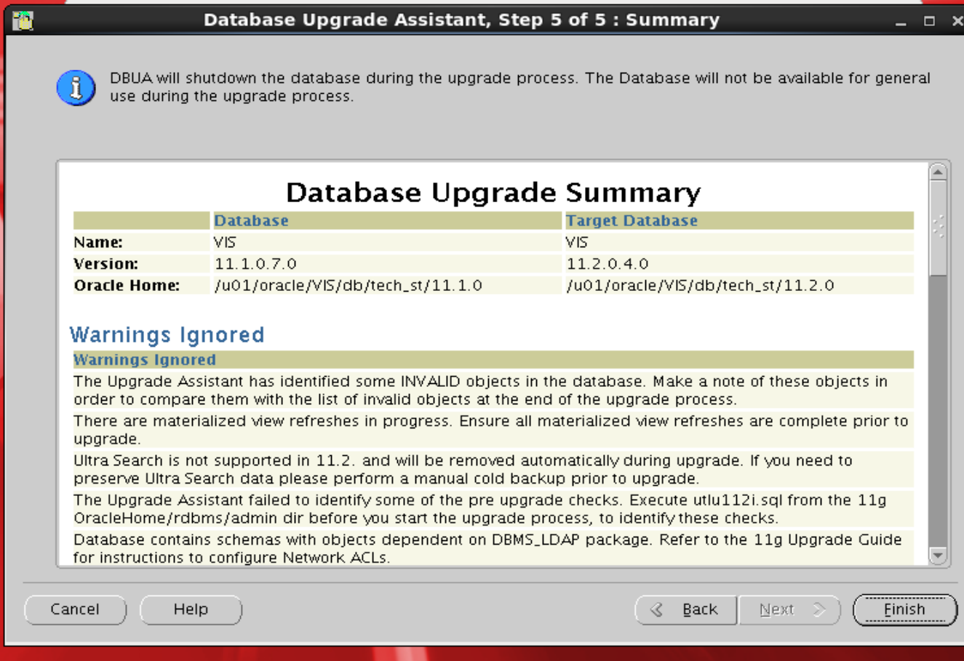Click the Cancel button
The width and height of the screenshot is (964, 661).
pyautogui.click(x=75, y=609)
